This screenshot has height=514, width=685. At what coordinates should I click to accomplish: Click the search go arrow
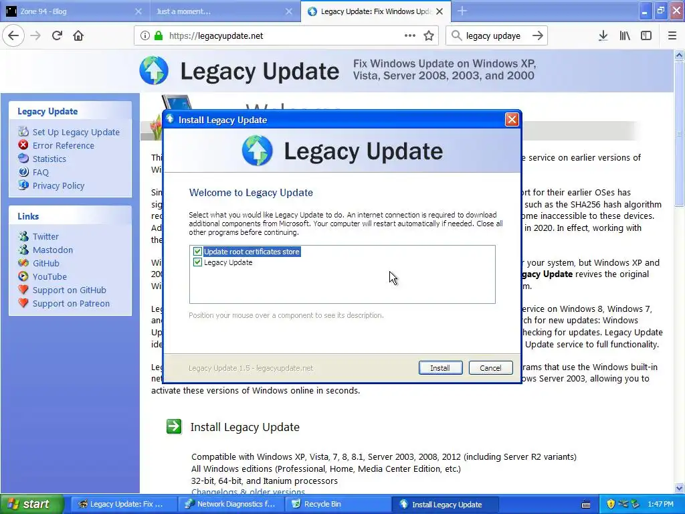538,36
